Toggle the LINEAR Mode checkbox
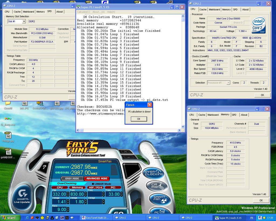This screenshot has height=221, width=276. pos(93,184)
